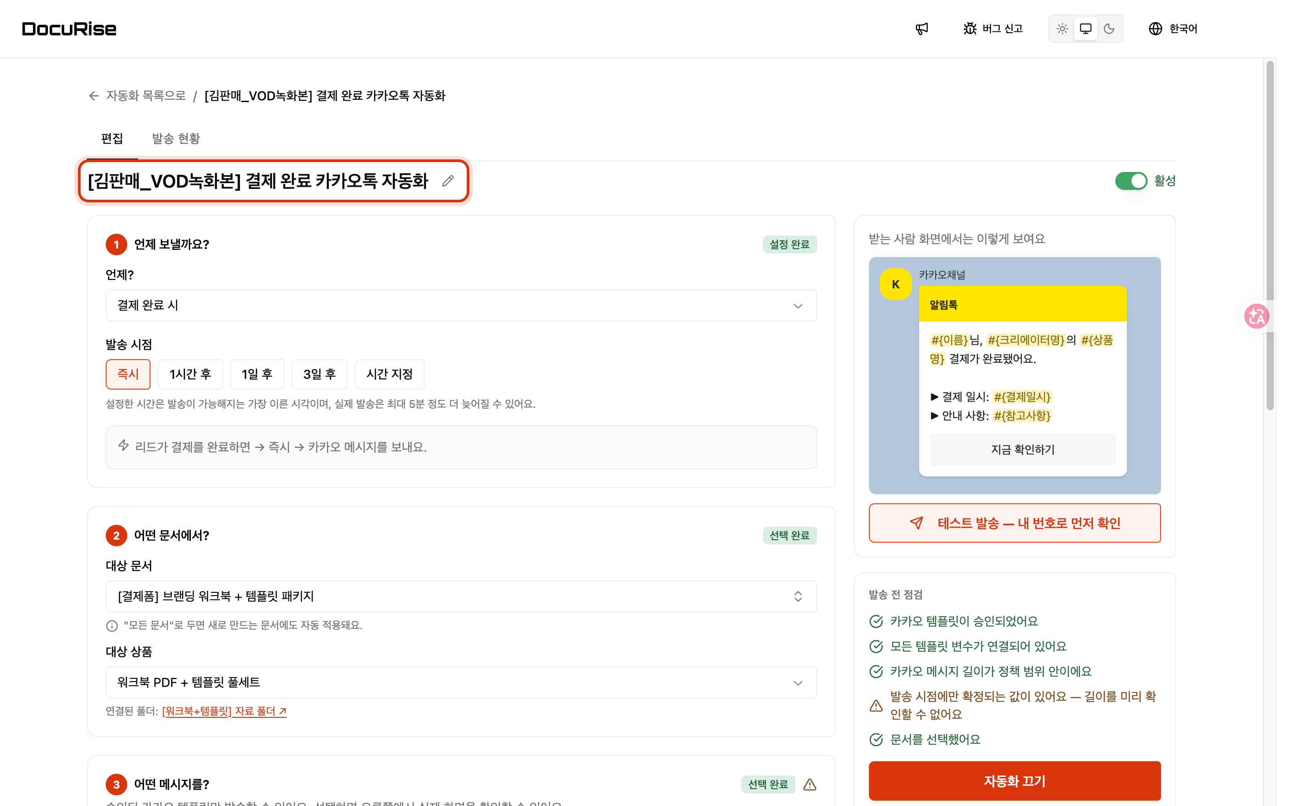Click check icon beside 카카오 템플릿이 승인되었어요

[876, 622]
